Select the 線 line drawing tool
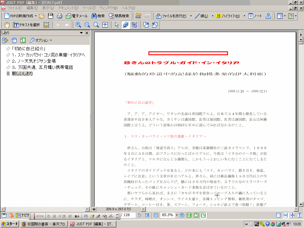This screenshot has height=228, width=304. [x=201, y=16]
